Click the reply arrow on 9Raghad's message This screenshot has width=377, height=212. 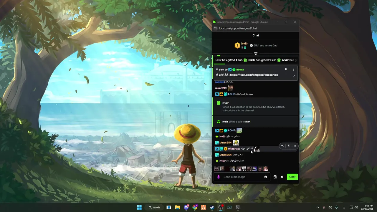click(x=282, y=146)
